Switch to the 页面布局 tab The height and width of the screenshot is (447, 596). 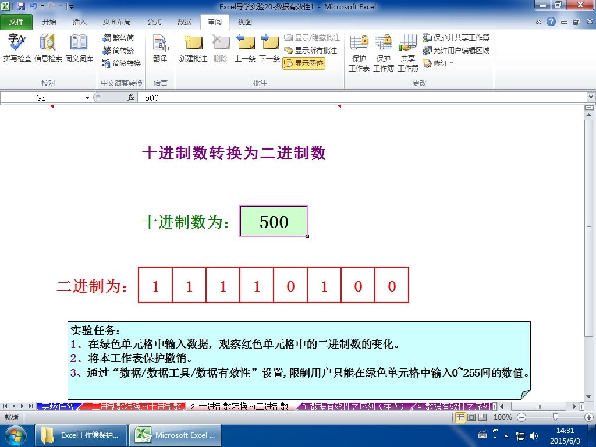[116, 22]
